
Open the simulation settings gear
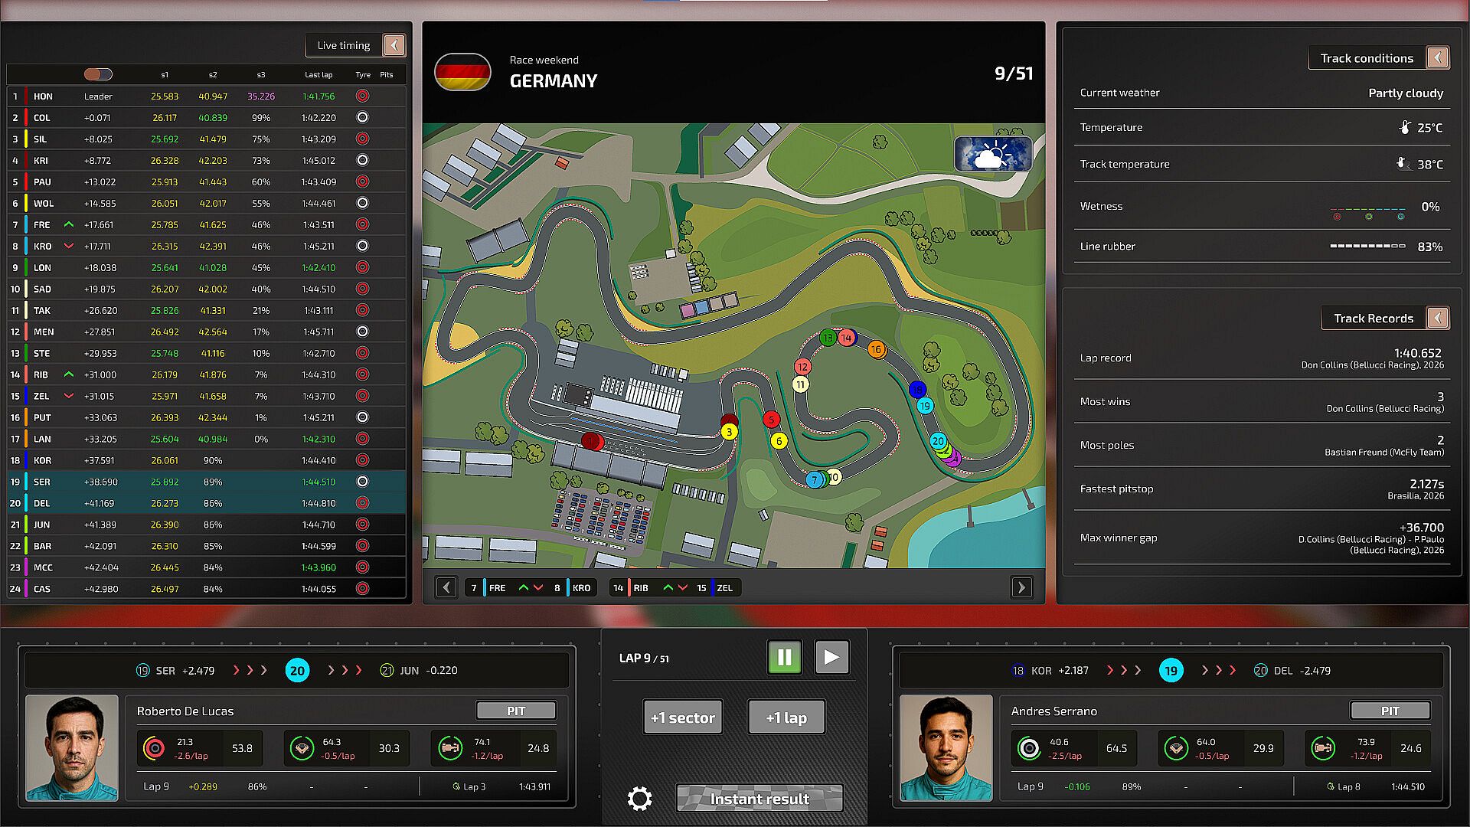[x=639, y=799]
